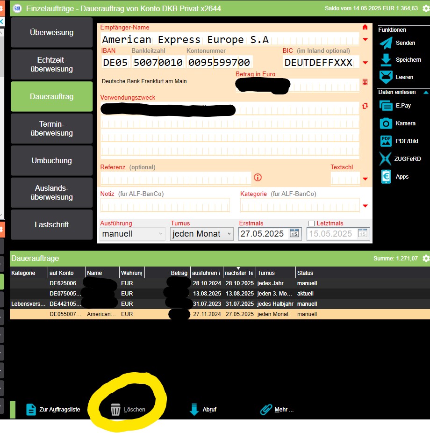Open the Daueraufträge list settings gear

click(426, 258)
